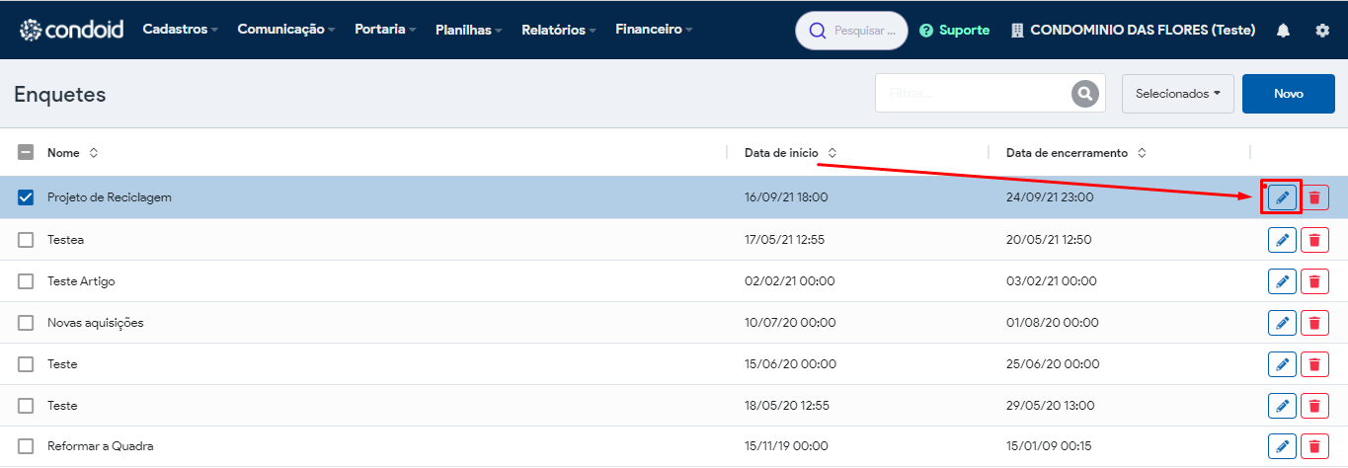This screenshot has width=1348, height=468.
Task: Delete the Testea poll
Action: coord(1314,240)
